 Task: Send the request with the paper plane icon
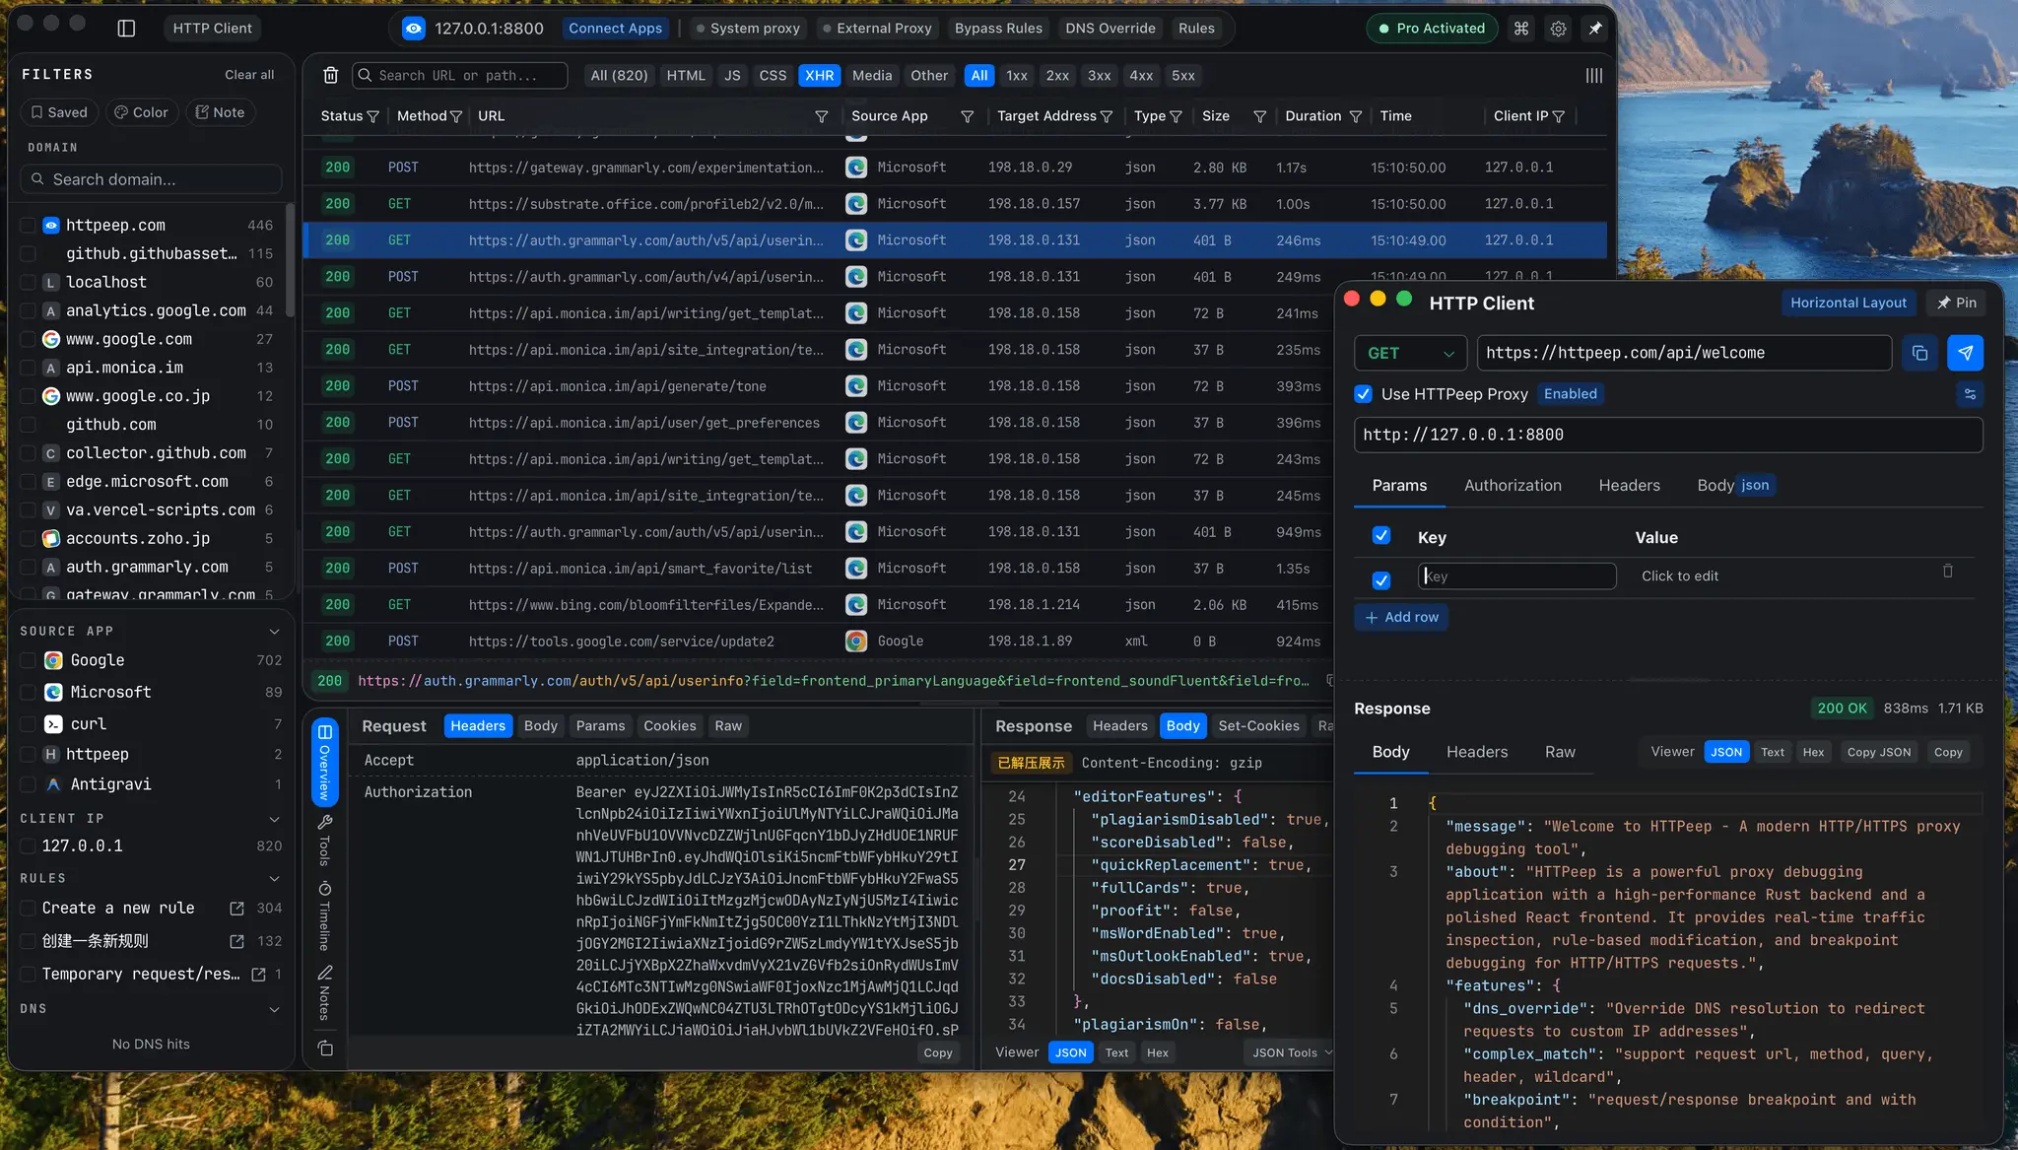(1965, 353)
